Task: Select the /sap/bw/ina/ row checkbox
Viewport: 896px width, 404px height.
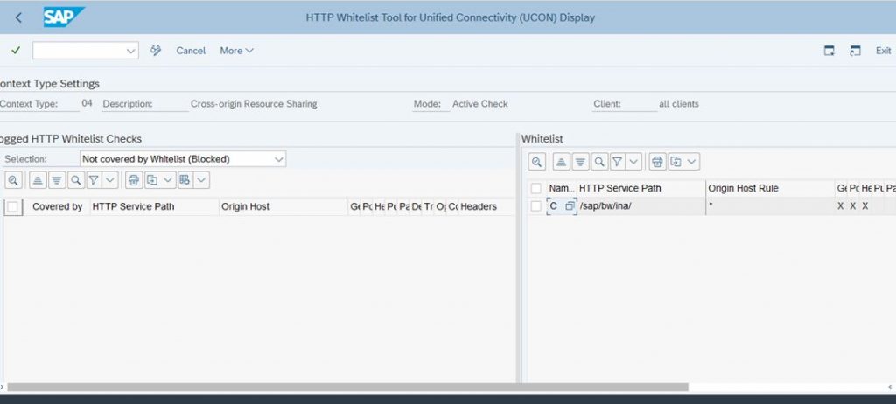Action: 535,206
